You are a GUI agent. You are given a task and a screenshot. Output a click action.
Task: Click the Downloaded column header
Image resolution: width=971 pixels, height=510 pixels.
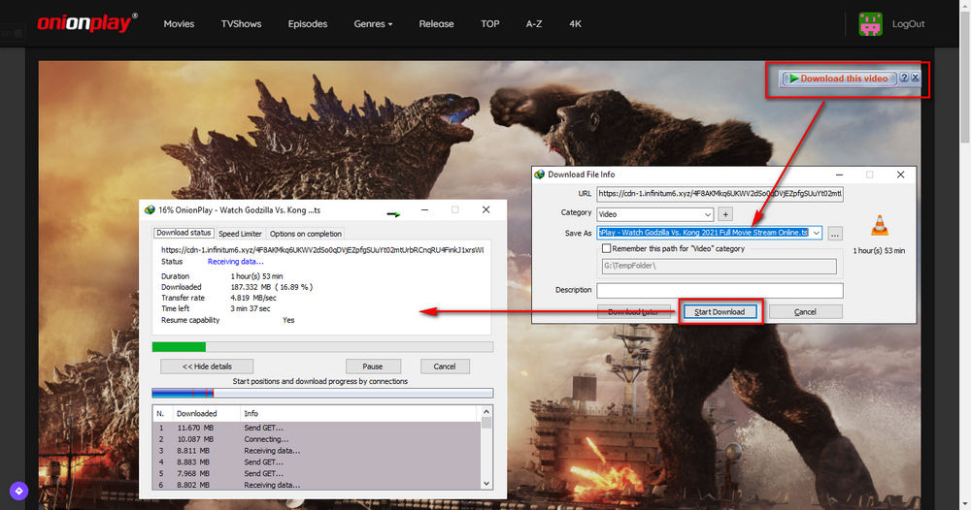(x=206, y=414)
